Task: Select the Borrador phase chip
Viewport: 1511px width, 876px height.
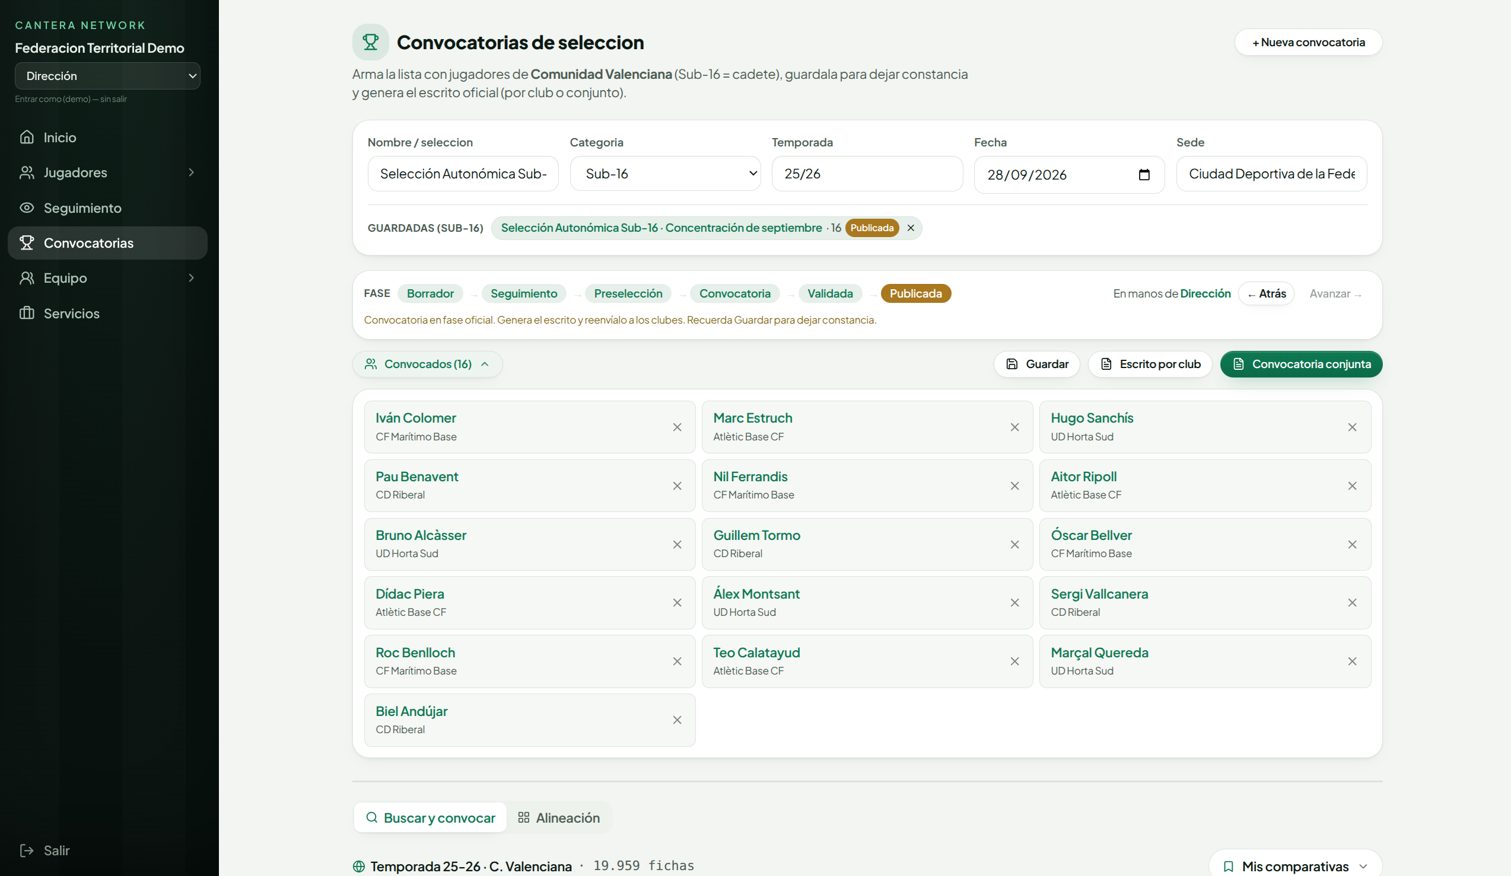Action: 430,293
